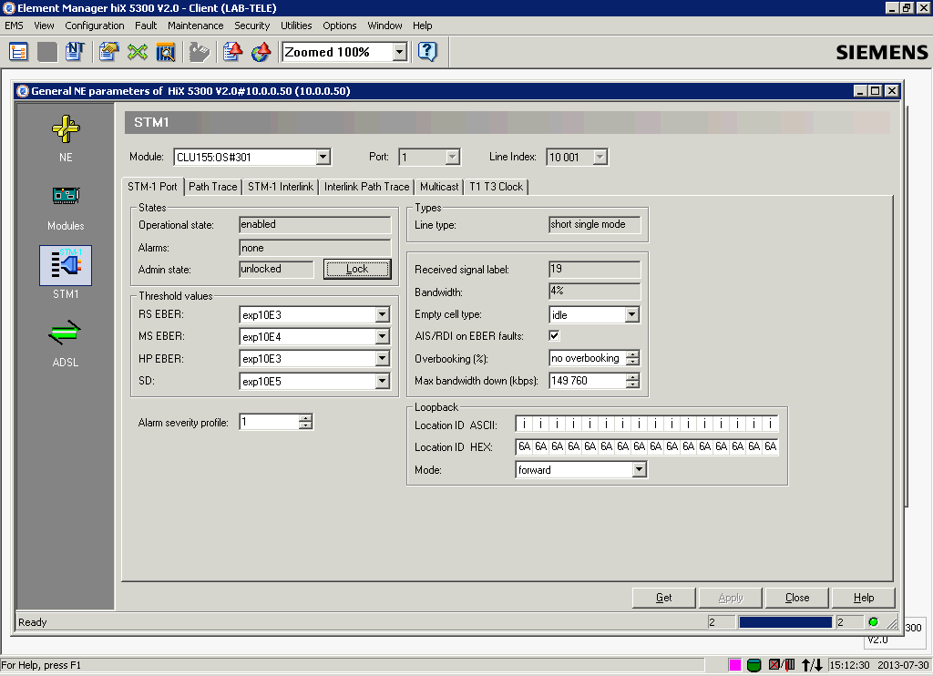Expand the SD threshold dropdown

click(x=383, y=382)
